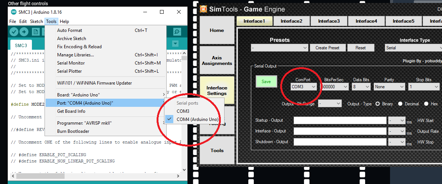Switch to Interface5 tab
442x184 pixels.
(x=403, y=21)
